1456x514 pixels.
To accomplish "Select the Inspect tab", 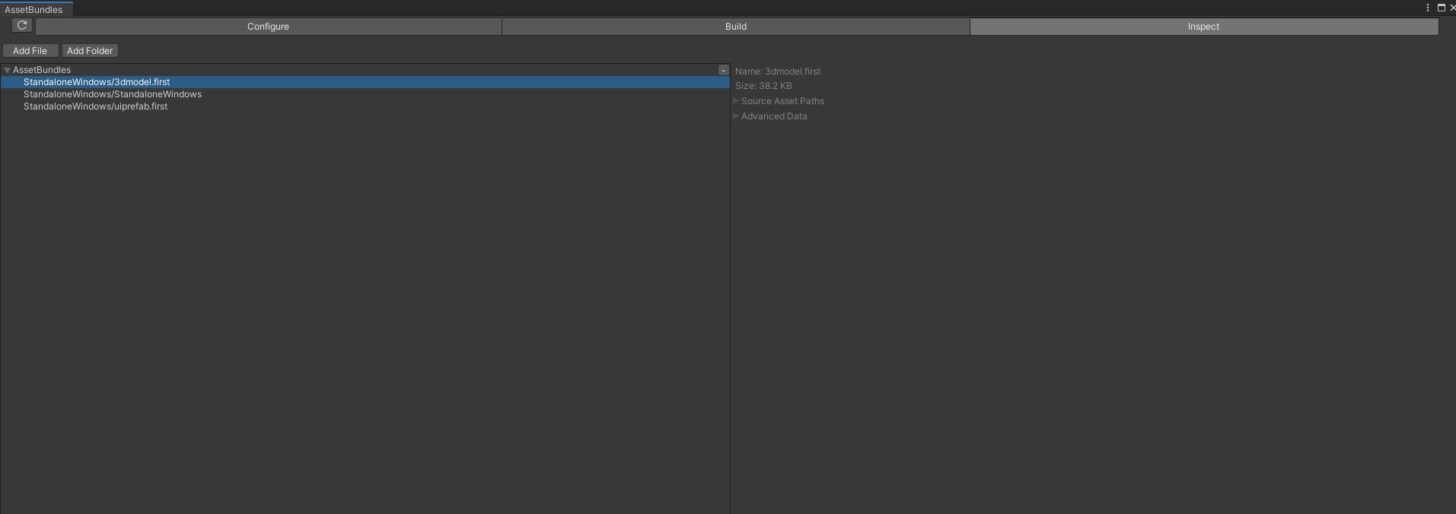I will tap(1203, 27).
